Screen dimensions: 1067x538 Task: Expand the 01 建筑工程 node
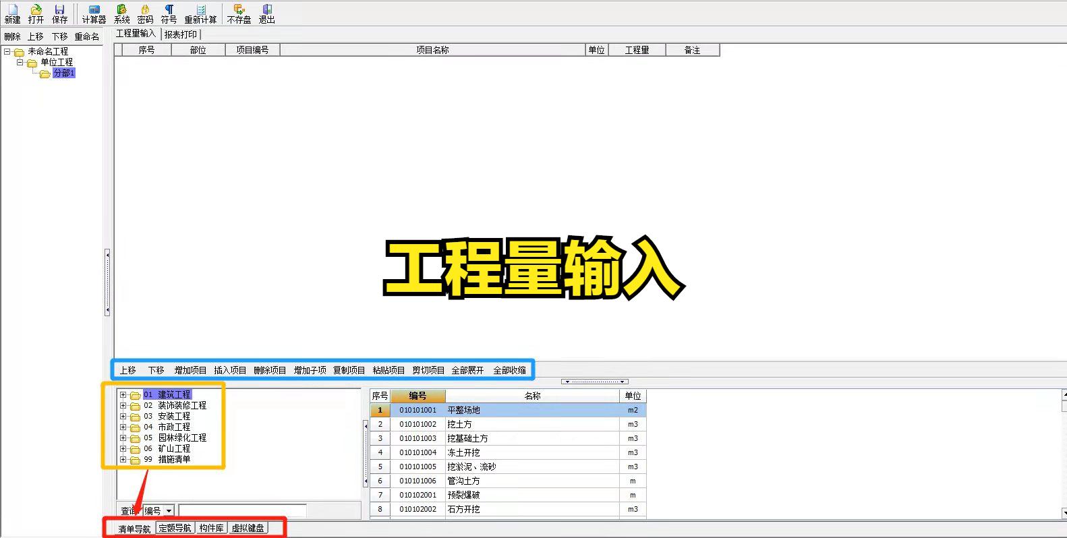123,394
